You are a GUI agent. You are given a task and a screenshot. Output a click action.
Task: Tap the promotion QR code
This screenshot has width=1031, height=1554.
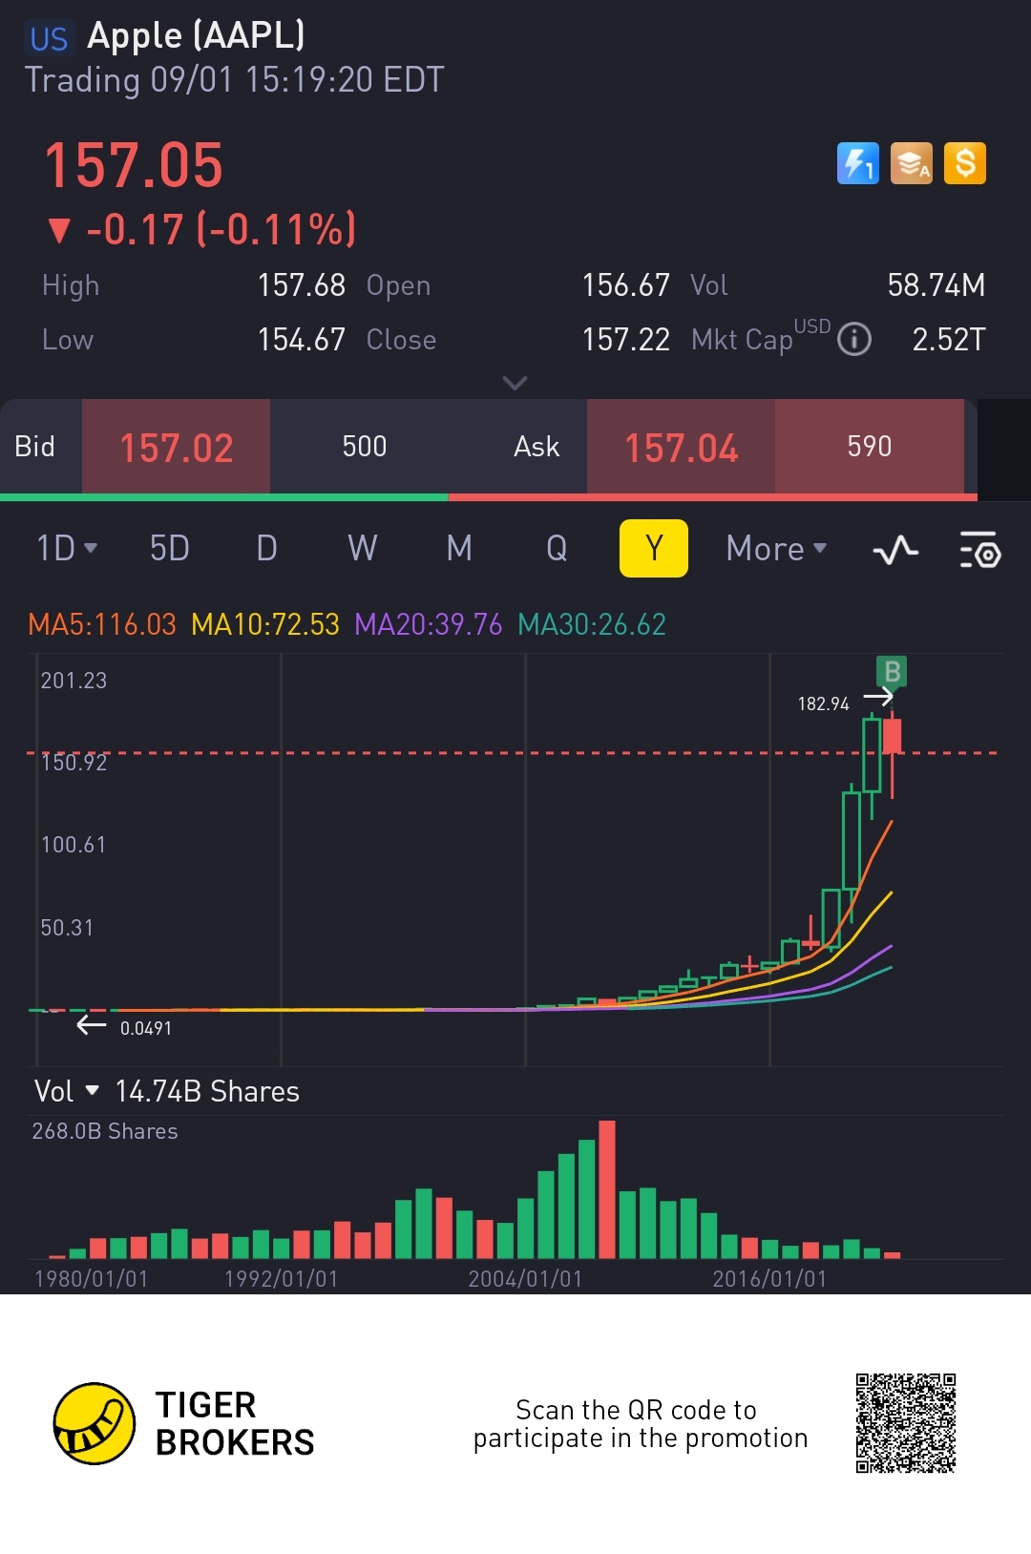click(906, 1423)
